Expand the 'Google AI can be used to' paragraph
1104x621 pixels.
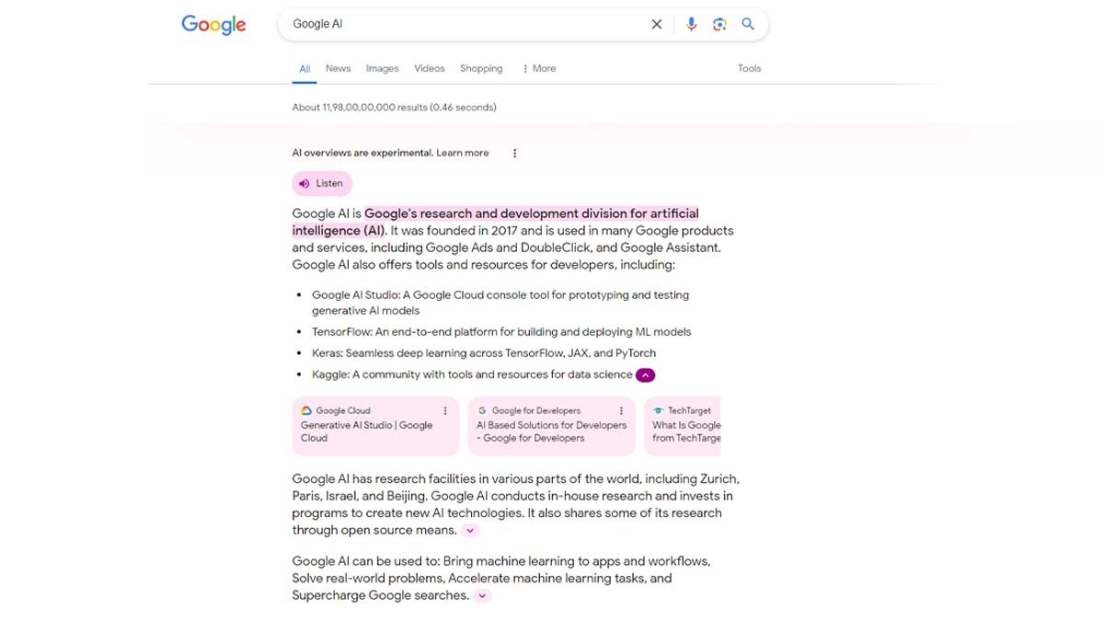coord(482,596)
